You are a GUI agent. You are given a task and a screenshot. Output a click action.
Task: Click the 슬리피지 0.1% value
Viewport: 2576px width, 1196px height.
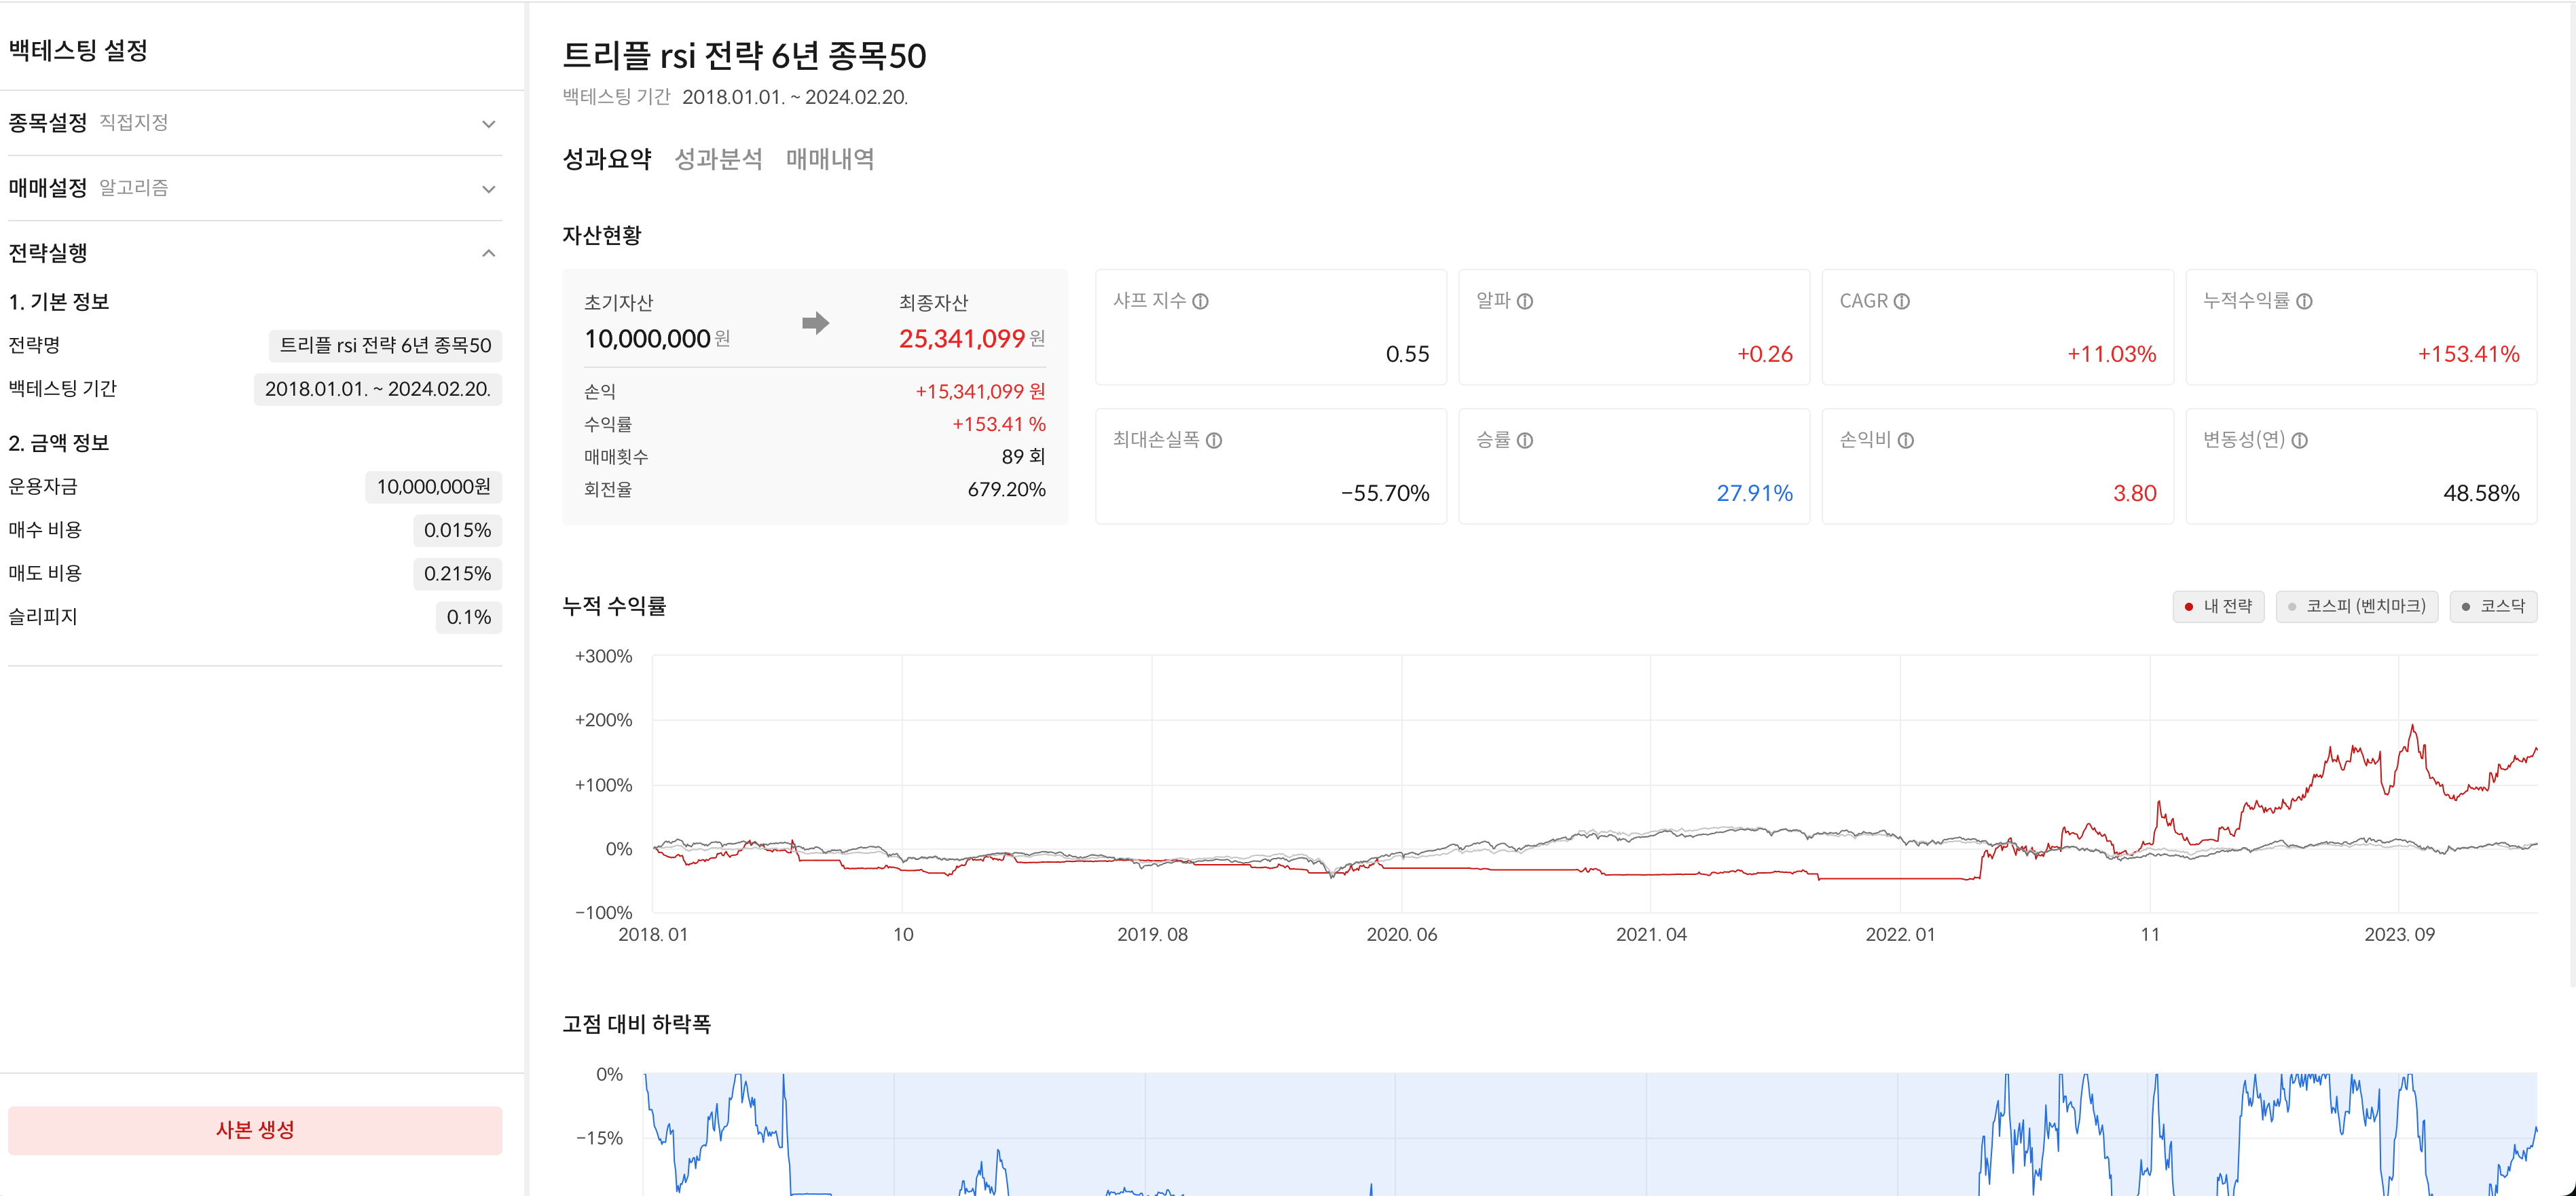(468, 617)
